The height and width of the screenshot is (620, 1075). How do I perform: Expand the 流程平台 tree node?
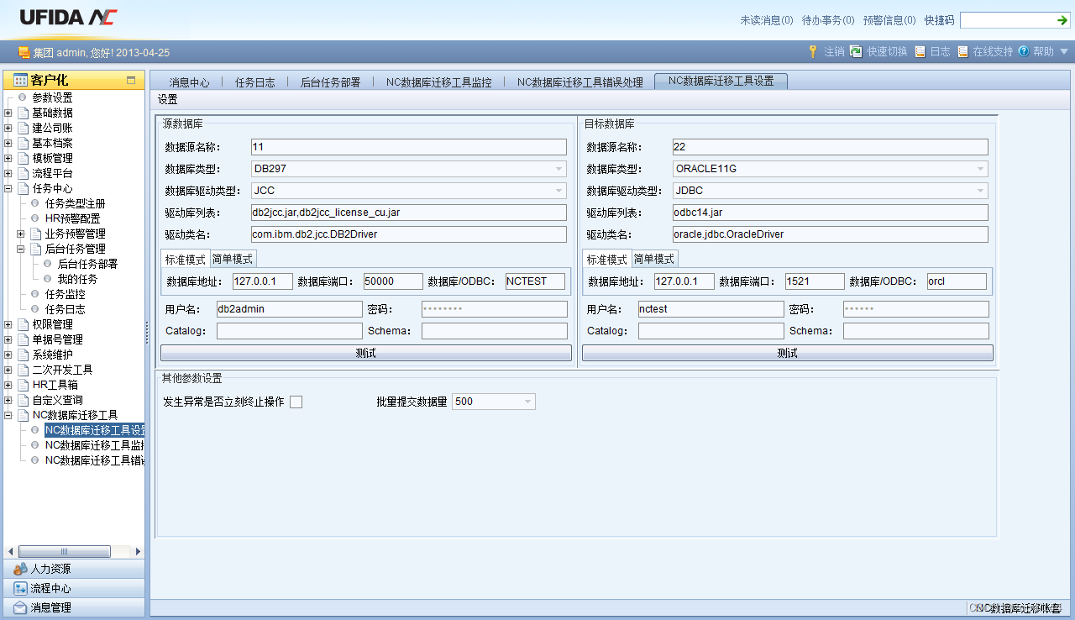[8, 173]
